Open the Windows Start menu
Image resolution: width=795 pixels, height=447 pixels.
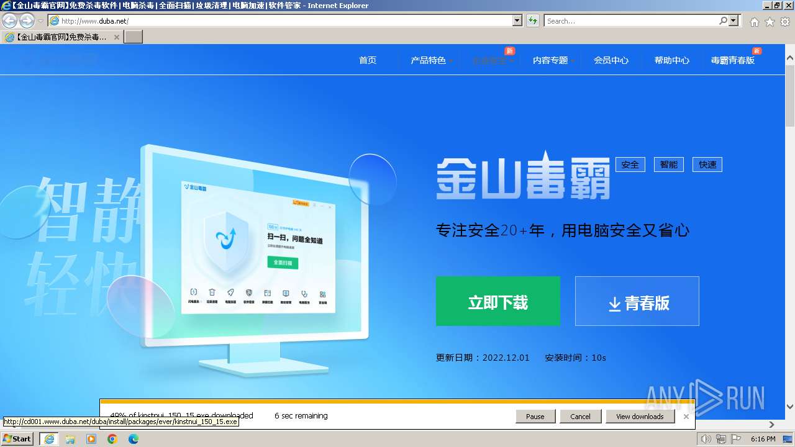coord(17,439)
